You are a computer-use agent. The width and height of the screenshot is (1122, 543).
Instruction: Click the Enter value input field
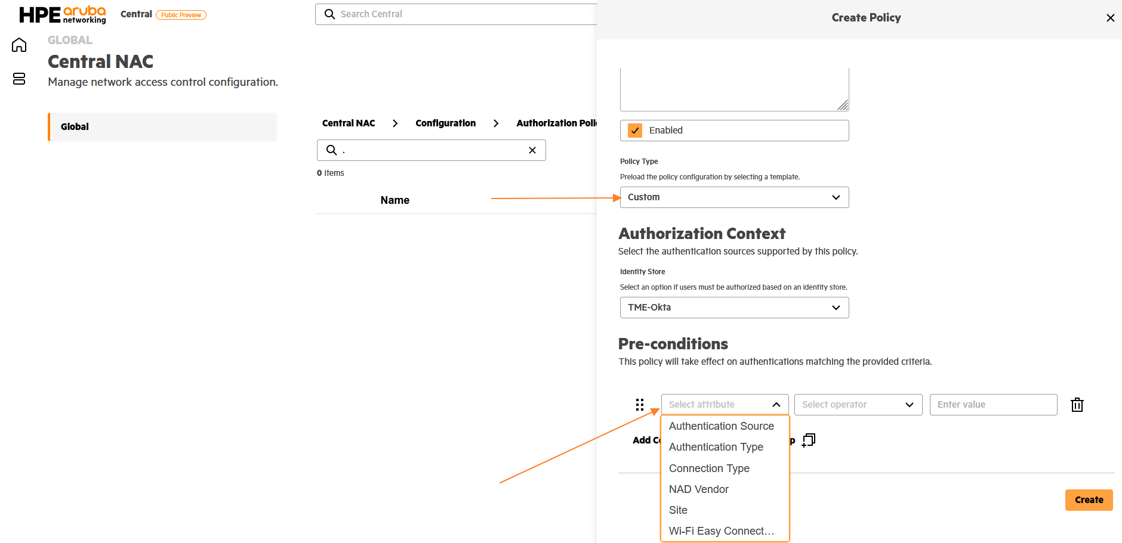[x=993, y=405]
